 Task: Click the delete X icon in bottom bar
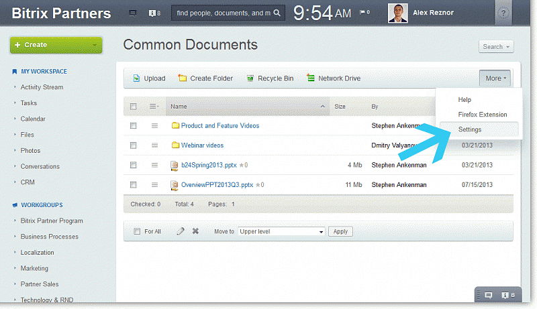click(195, 231)
